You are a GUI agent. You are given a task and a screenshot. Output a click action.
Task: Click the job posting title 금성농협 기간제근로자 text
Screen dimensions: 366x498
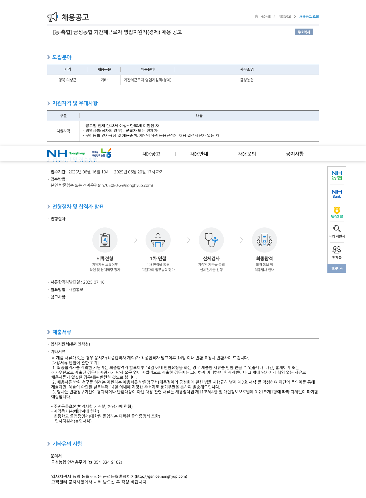(x=118, y=32)
